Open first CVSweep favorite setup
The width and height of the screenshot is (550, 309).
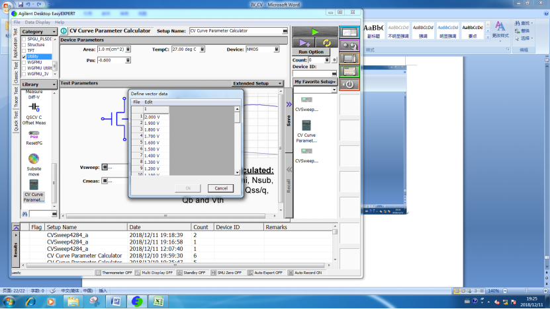coord(306,104)
